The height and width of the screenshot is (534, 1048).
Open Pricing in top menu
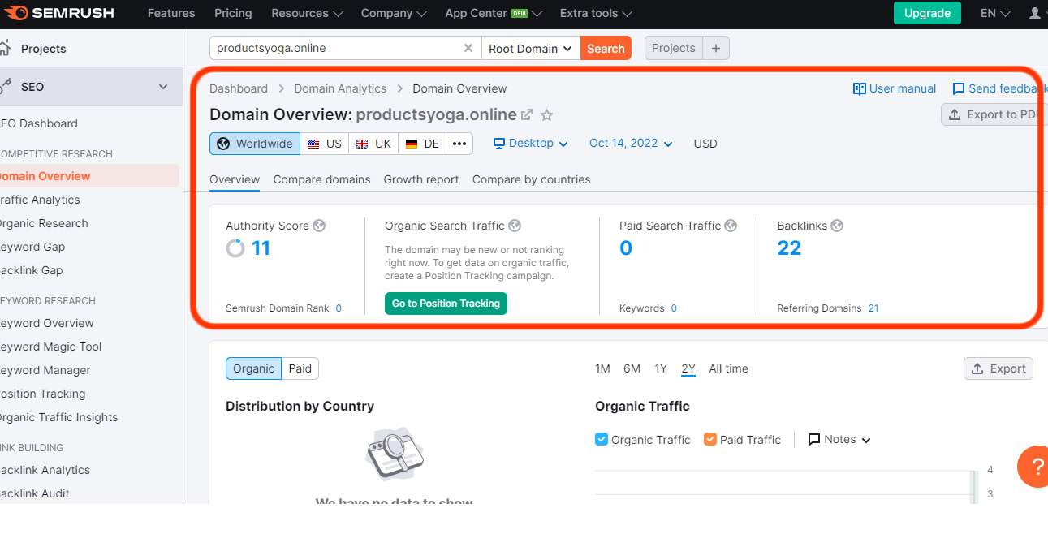pyautogui.click(x=233, y=13)
